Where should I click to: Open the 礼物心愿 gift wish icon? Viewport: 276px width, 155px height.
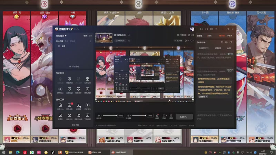coord(87,79)
